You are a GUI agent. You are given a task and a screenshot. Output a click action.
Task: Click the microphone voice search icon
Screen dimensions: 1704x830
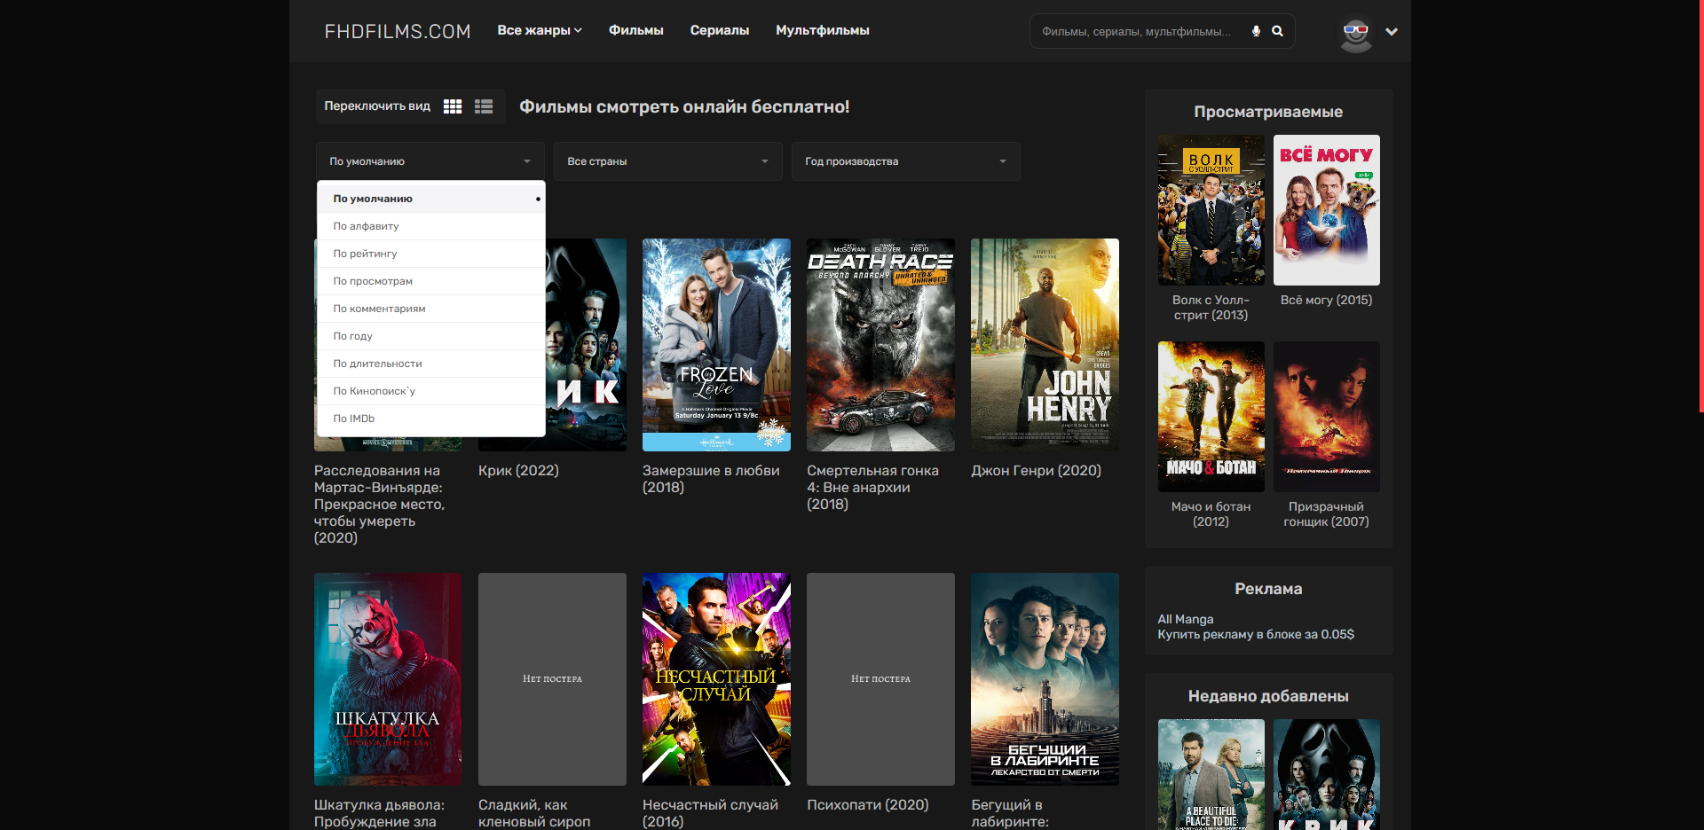click(x=1256, y=31)
